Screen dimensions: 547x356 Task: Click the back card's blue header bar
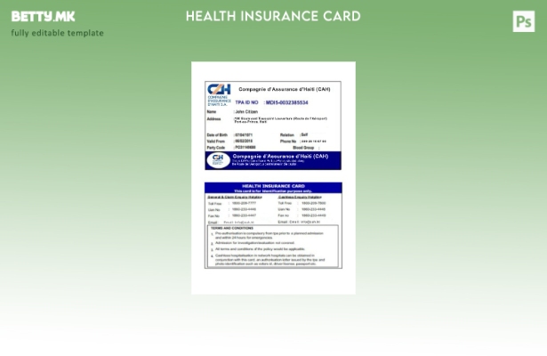coord(273,187)
